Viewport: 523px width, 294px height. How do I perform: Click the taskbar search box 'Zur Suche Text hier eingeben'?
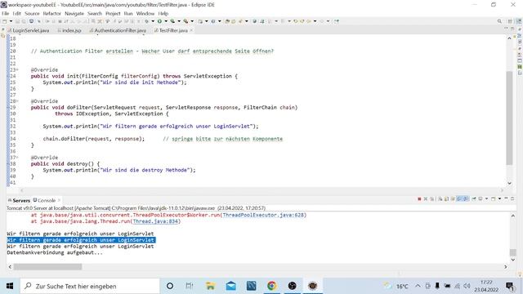pos(90,286)
